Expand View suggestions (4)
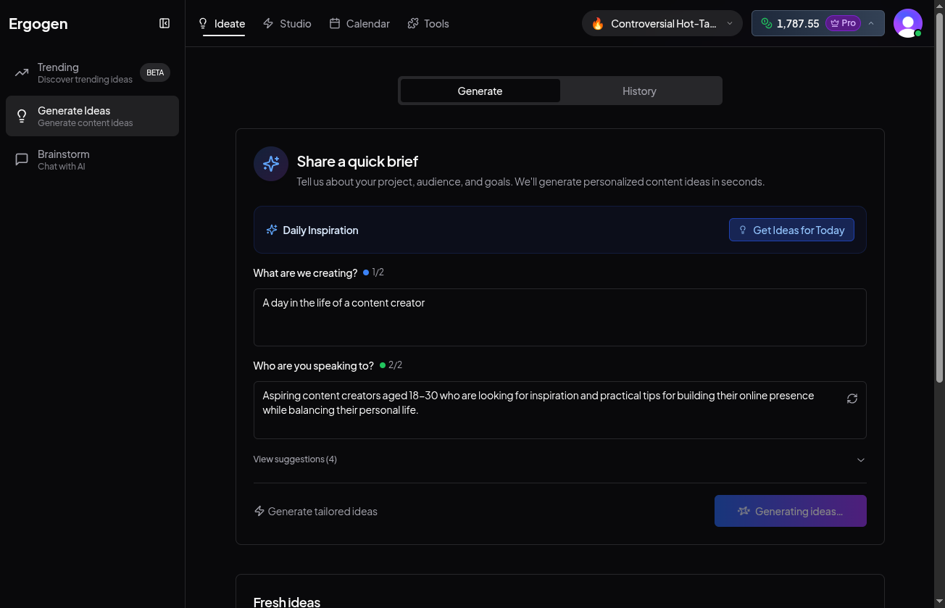 295,459
